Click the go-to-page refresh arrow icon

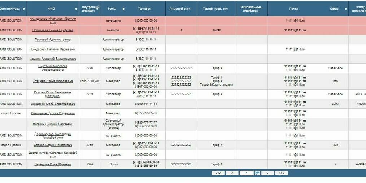(x=257, y=173)
